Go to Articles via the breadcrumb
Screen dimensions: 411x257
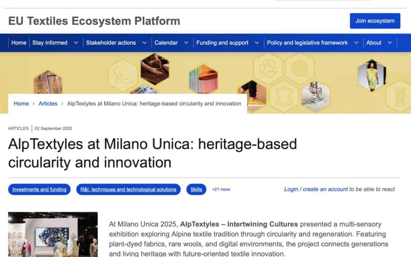pos(48,104)
